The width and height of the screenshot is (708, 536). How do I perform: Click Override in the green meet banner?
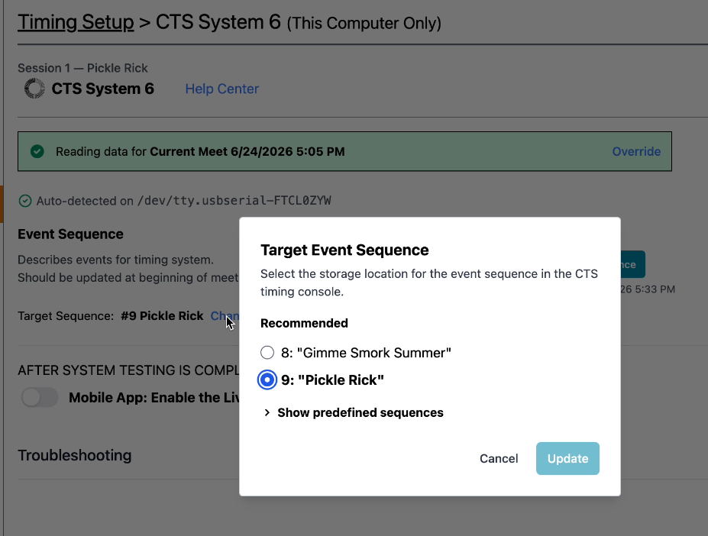click(636, 151)
